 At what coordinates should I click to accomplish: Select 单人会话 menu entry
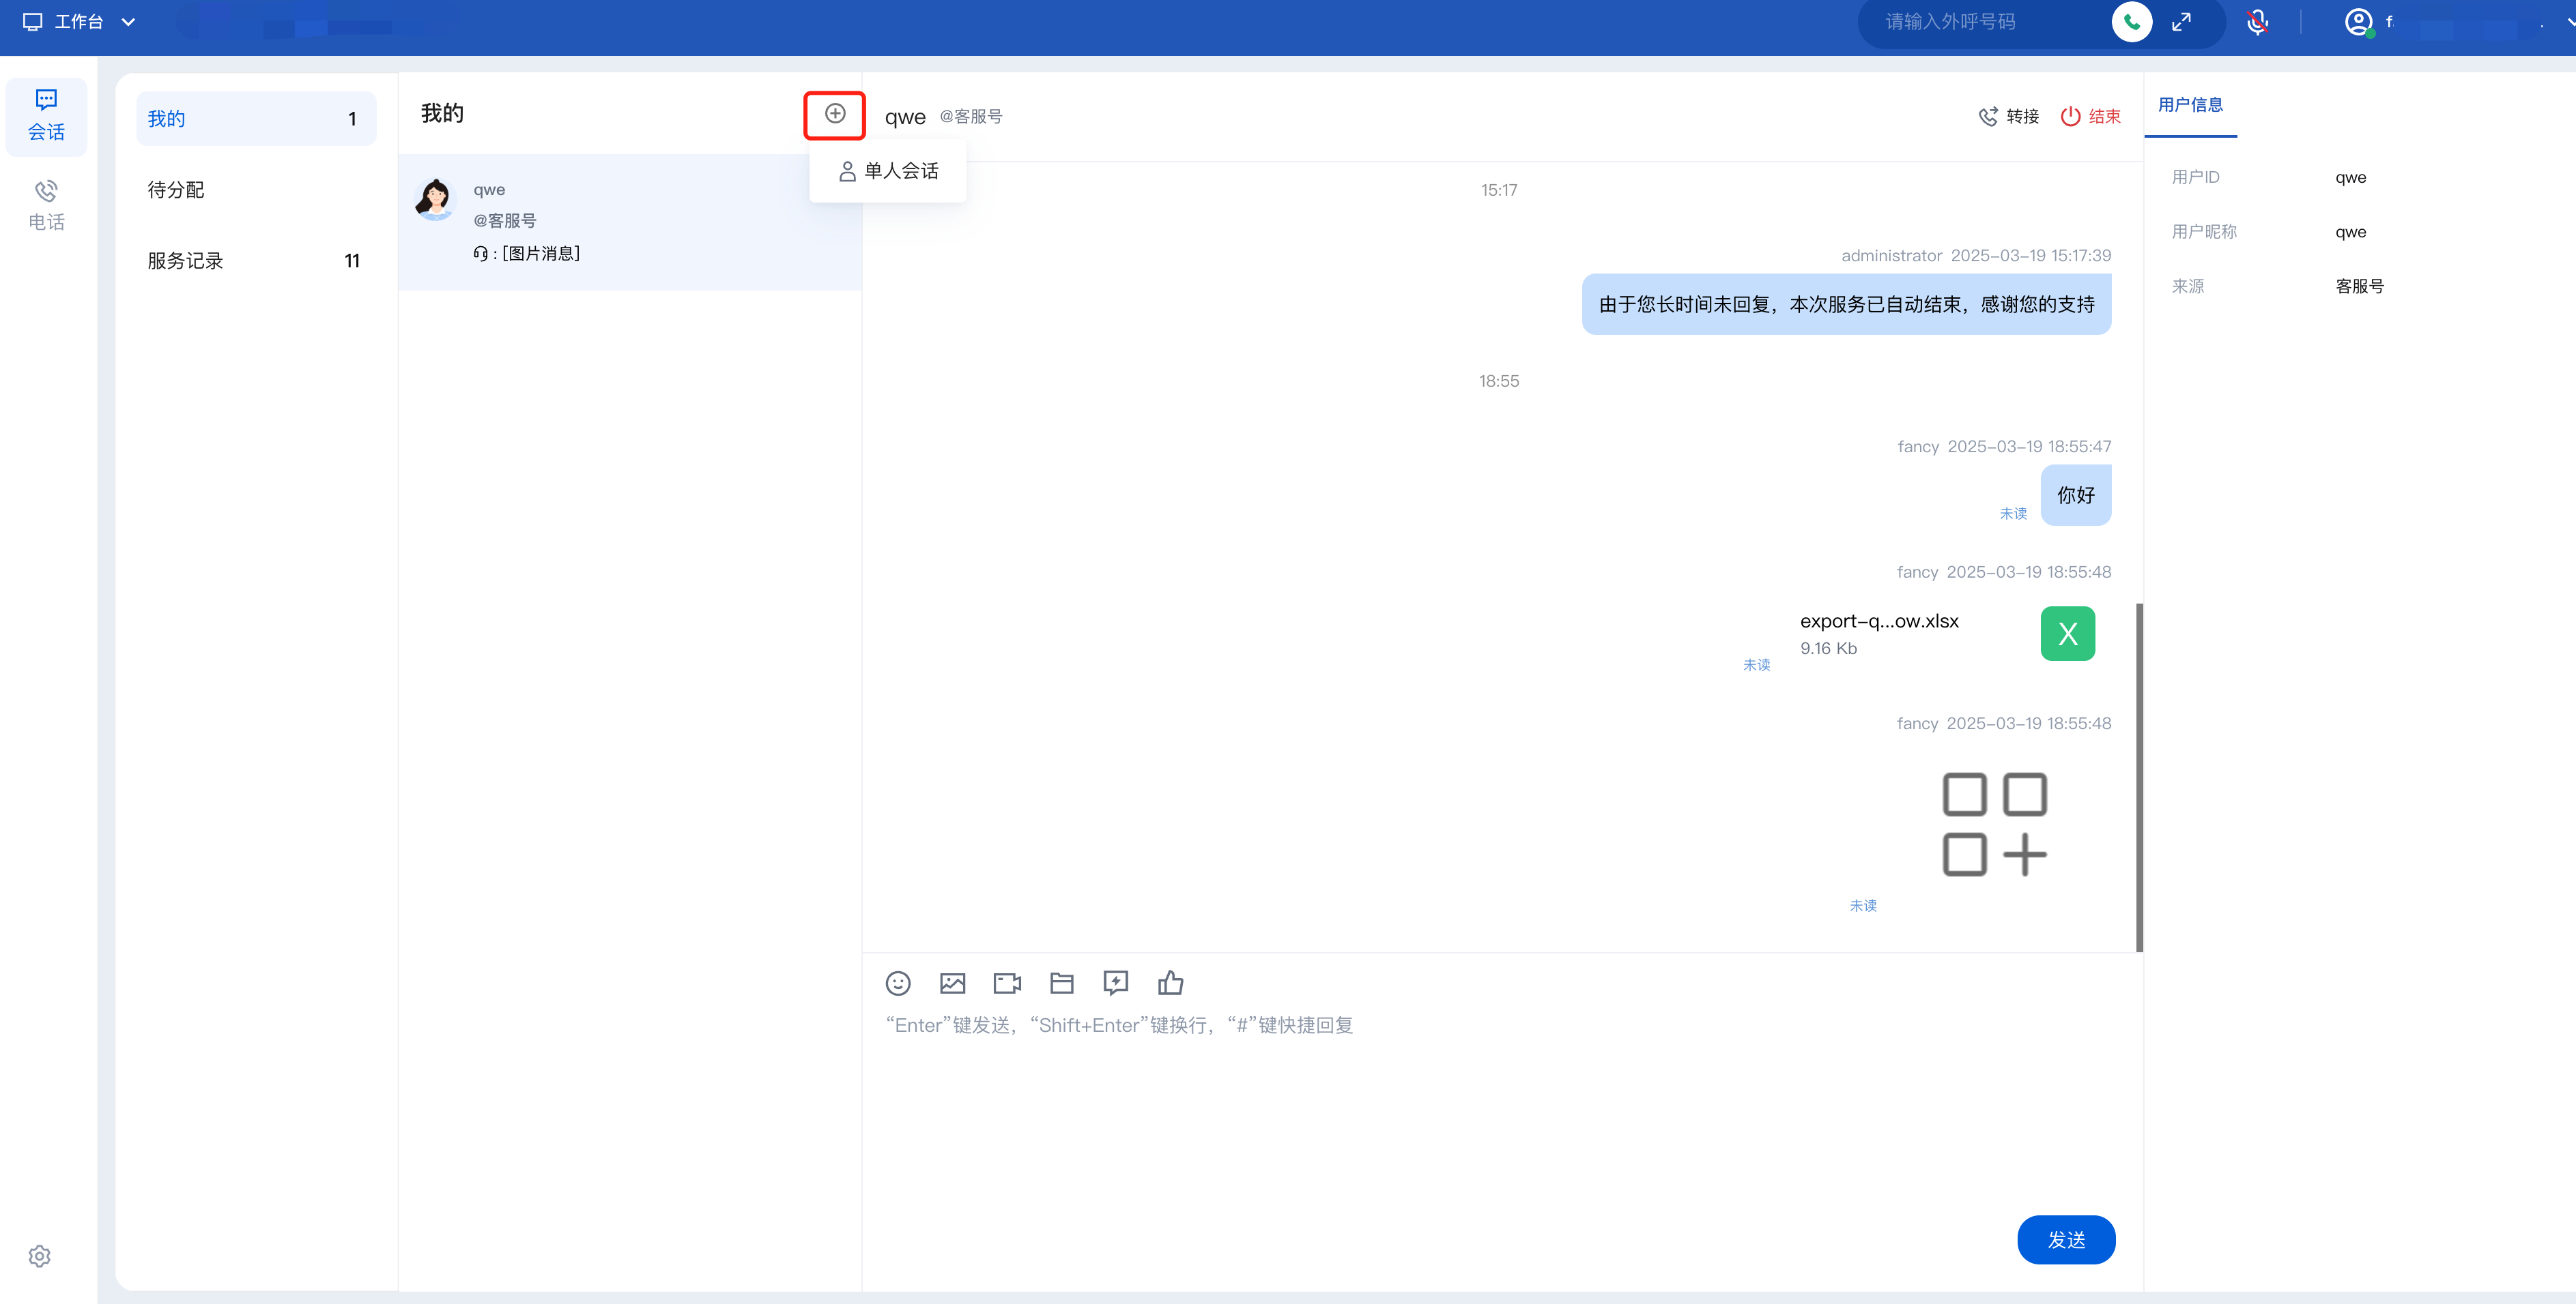(x=888, y=171)
